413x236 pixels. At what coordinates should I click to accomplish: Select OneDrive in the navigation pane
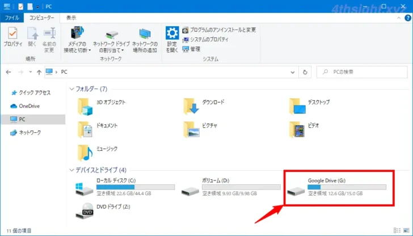pos(25,106)
